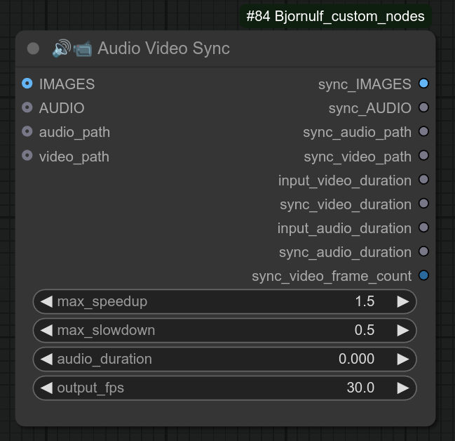This screenshot has width=455, height=441.
Task: Increase output_fps with right arrow
Action: pyautogui.click(x=403, y=388)
